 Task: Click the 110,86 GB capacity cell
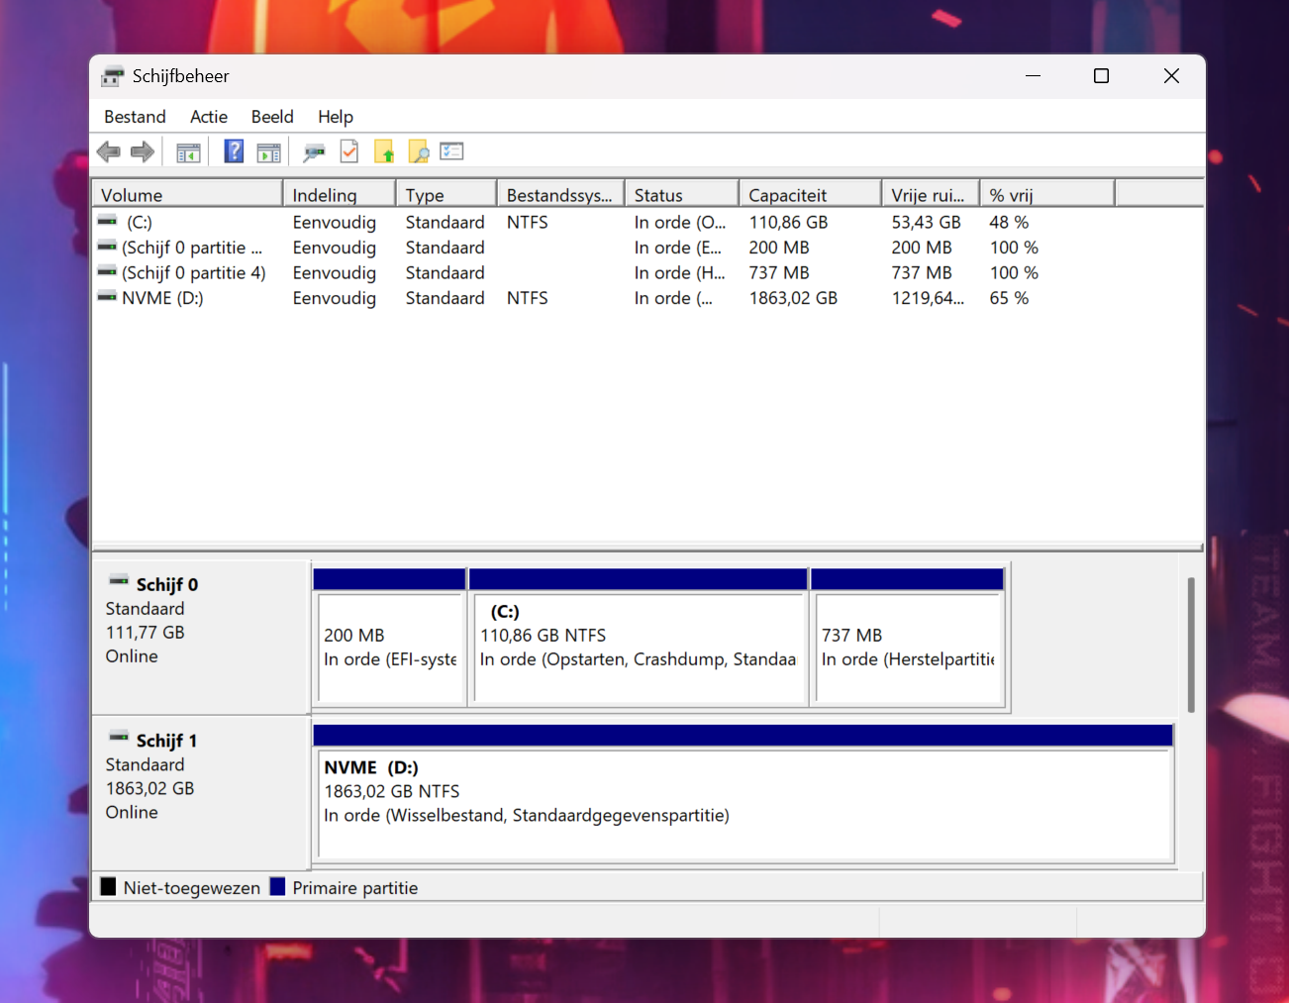[788, 223]
